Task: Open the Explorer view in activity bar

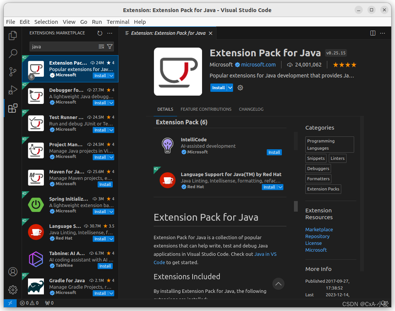Action: pyautogui.click(x=12, y=36)
